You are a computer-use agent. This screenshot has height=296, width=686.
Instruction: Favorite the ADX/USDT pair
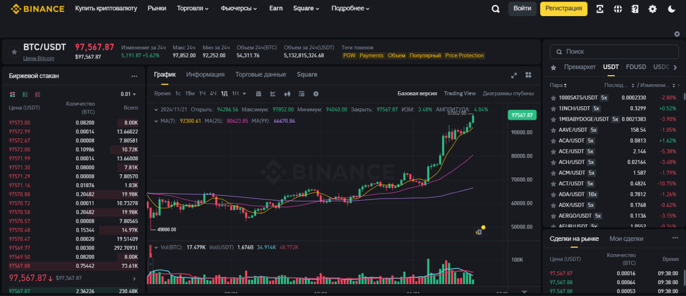point(554,205)
